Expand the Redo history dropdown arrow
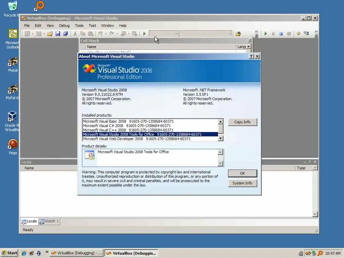Screen dimensions: 344x258 (x=117, y=34)
